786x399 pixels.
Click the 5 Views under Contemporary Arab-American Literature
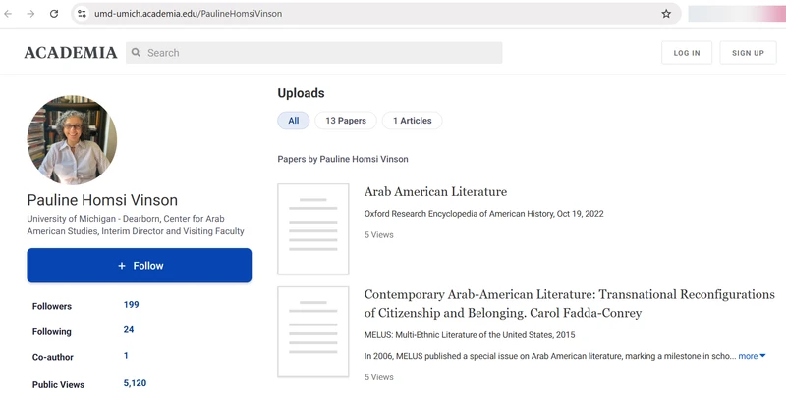pyautogui.click(x=379, y=377)
